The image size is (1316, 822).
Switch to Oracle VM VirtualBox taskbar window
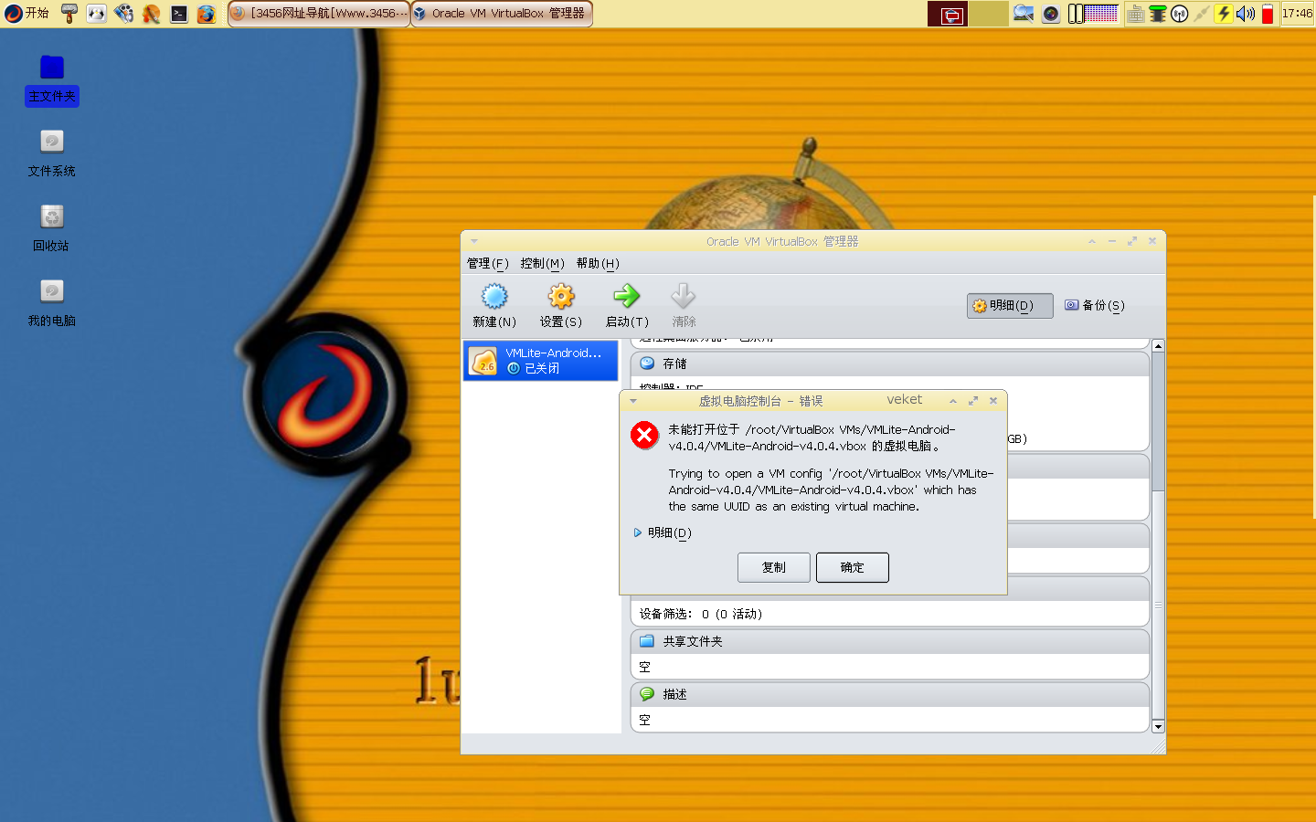coord(502,13)
